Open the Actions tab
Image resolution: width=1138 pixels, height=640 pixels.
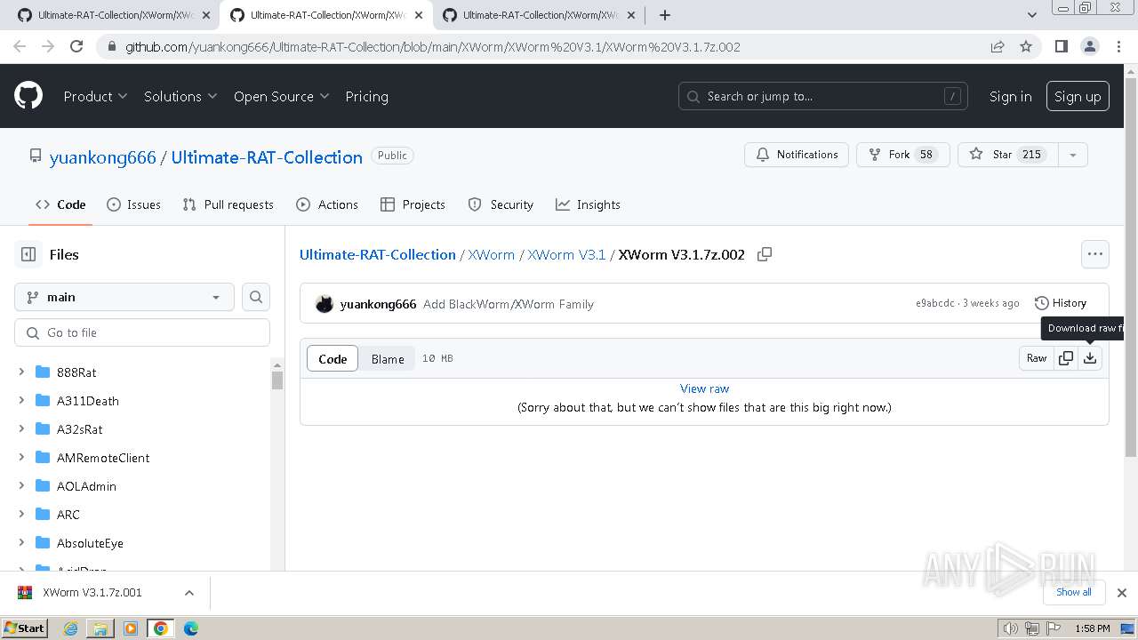point(327,204)
